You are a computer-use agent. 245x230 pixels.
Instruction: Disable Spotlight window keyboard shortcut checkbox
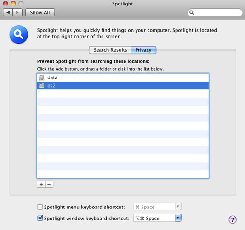(x=40, y=218)
